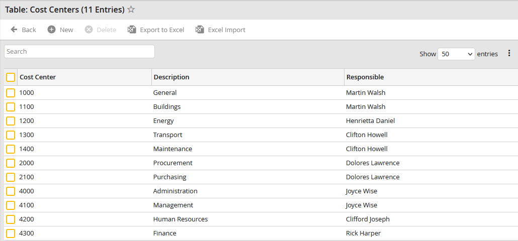Select the checkbox for Transport row
The height and width of the screenshot is (241, 518).
coord(11,135)
